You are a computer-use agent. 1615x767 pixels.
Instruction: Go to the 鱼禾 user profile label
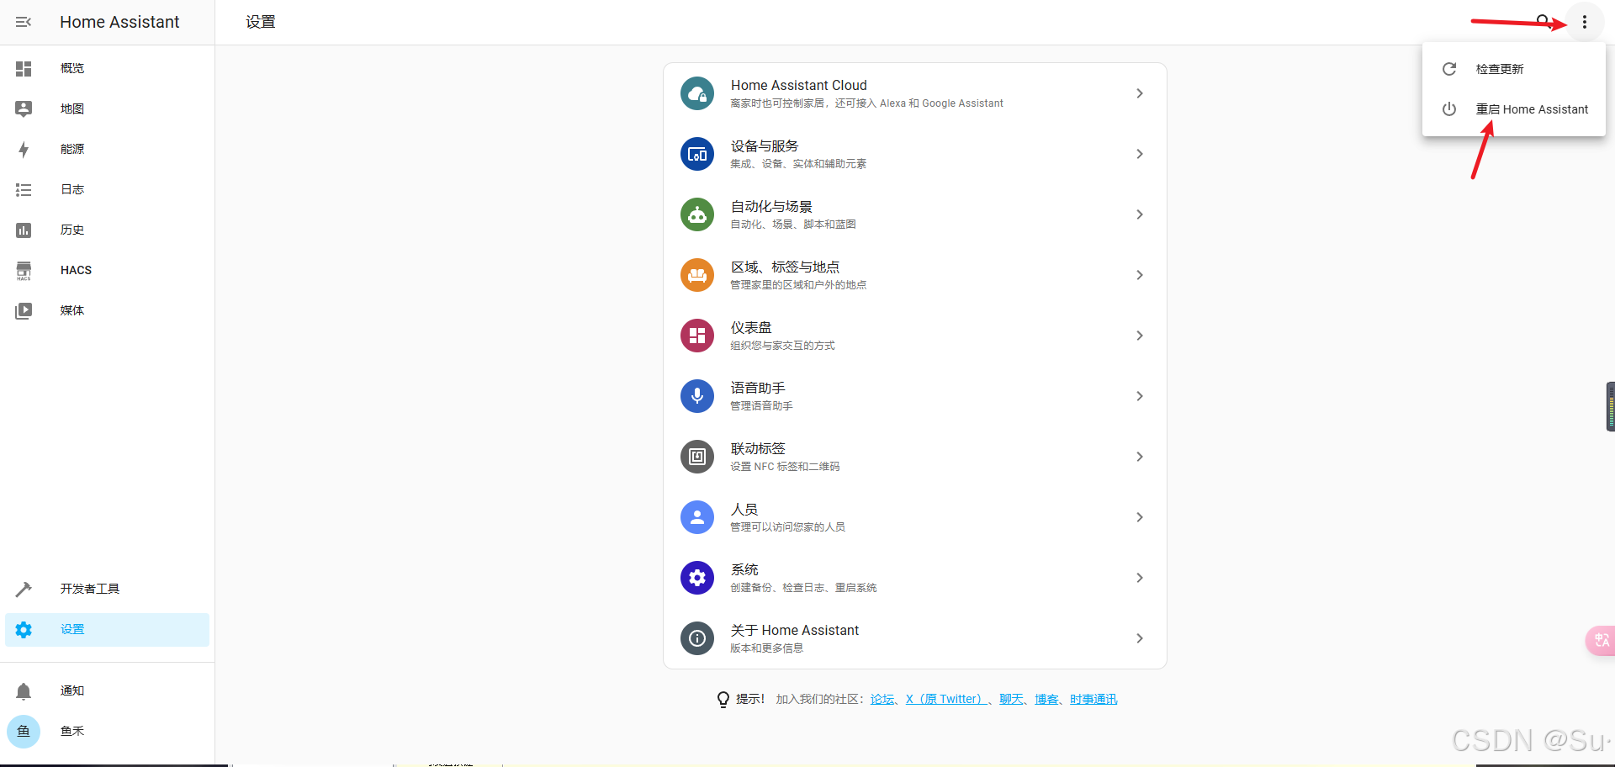72,731
